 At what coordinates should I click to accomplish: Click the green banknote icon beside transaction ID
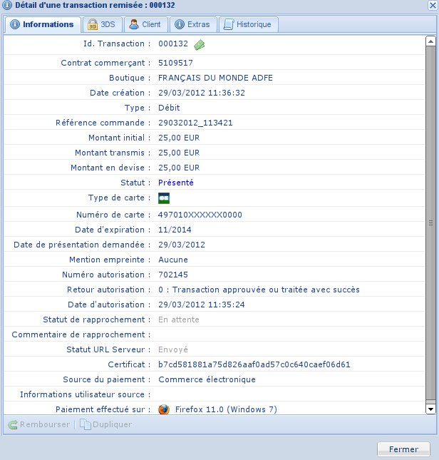(200, 44)
